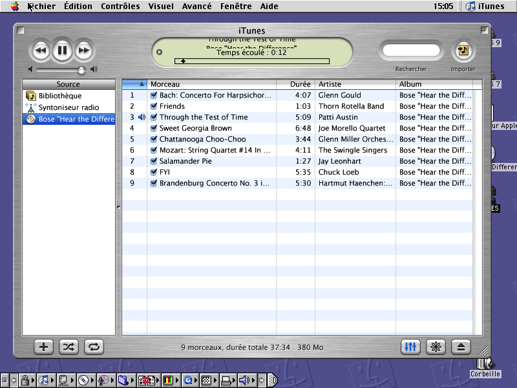Click the Control Strip right scroll arrow
517x388 pixels.
(x=262, y=380)
